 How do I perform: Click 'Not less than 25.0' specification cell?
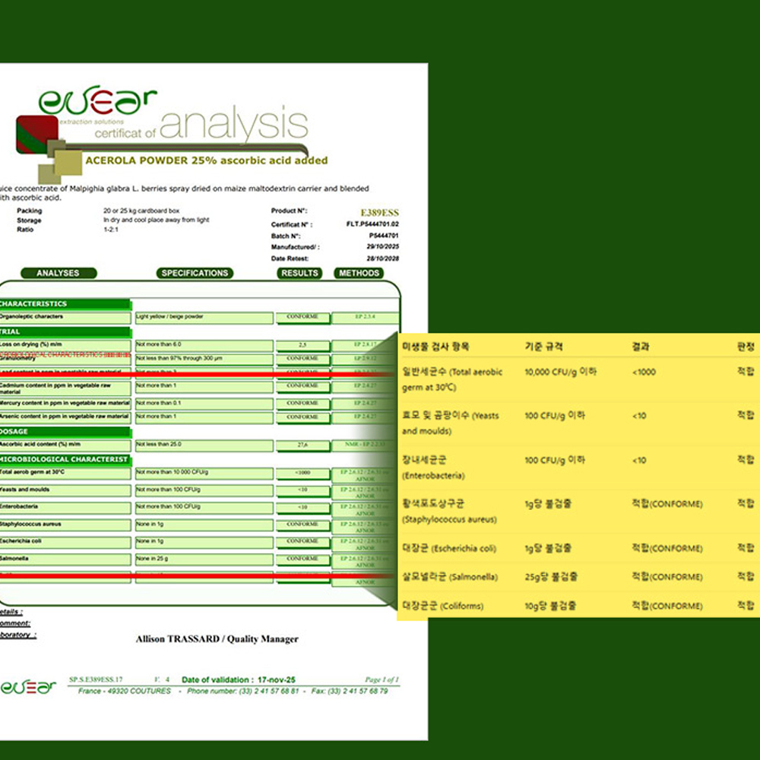click(x=204, y=445)
